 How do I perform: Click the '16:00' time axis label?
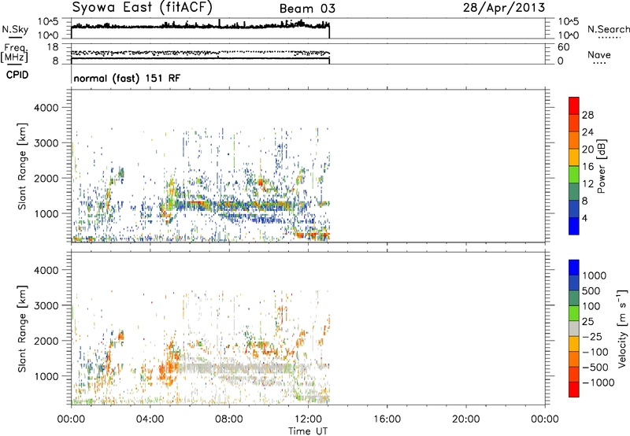click(387, 419)
